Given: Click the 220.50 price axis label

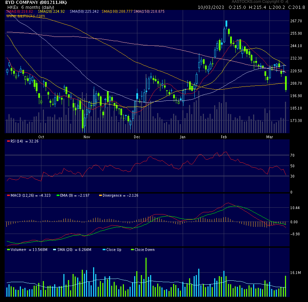Looking at the screenshot, I should coord(296,71).
